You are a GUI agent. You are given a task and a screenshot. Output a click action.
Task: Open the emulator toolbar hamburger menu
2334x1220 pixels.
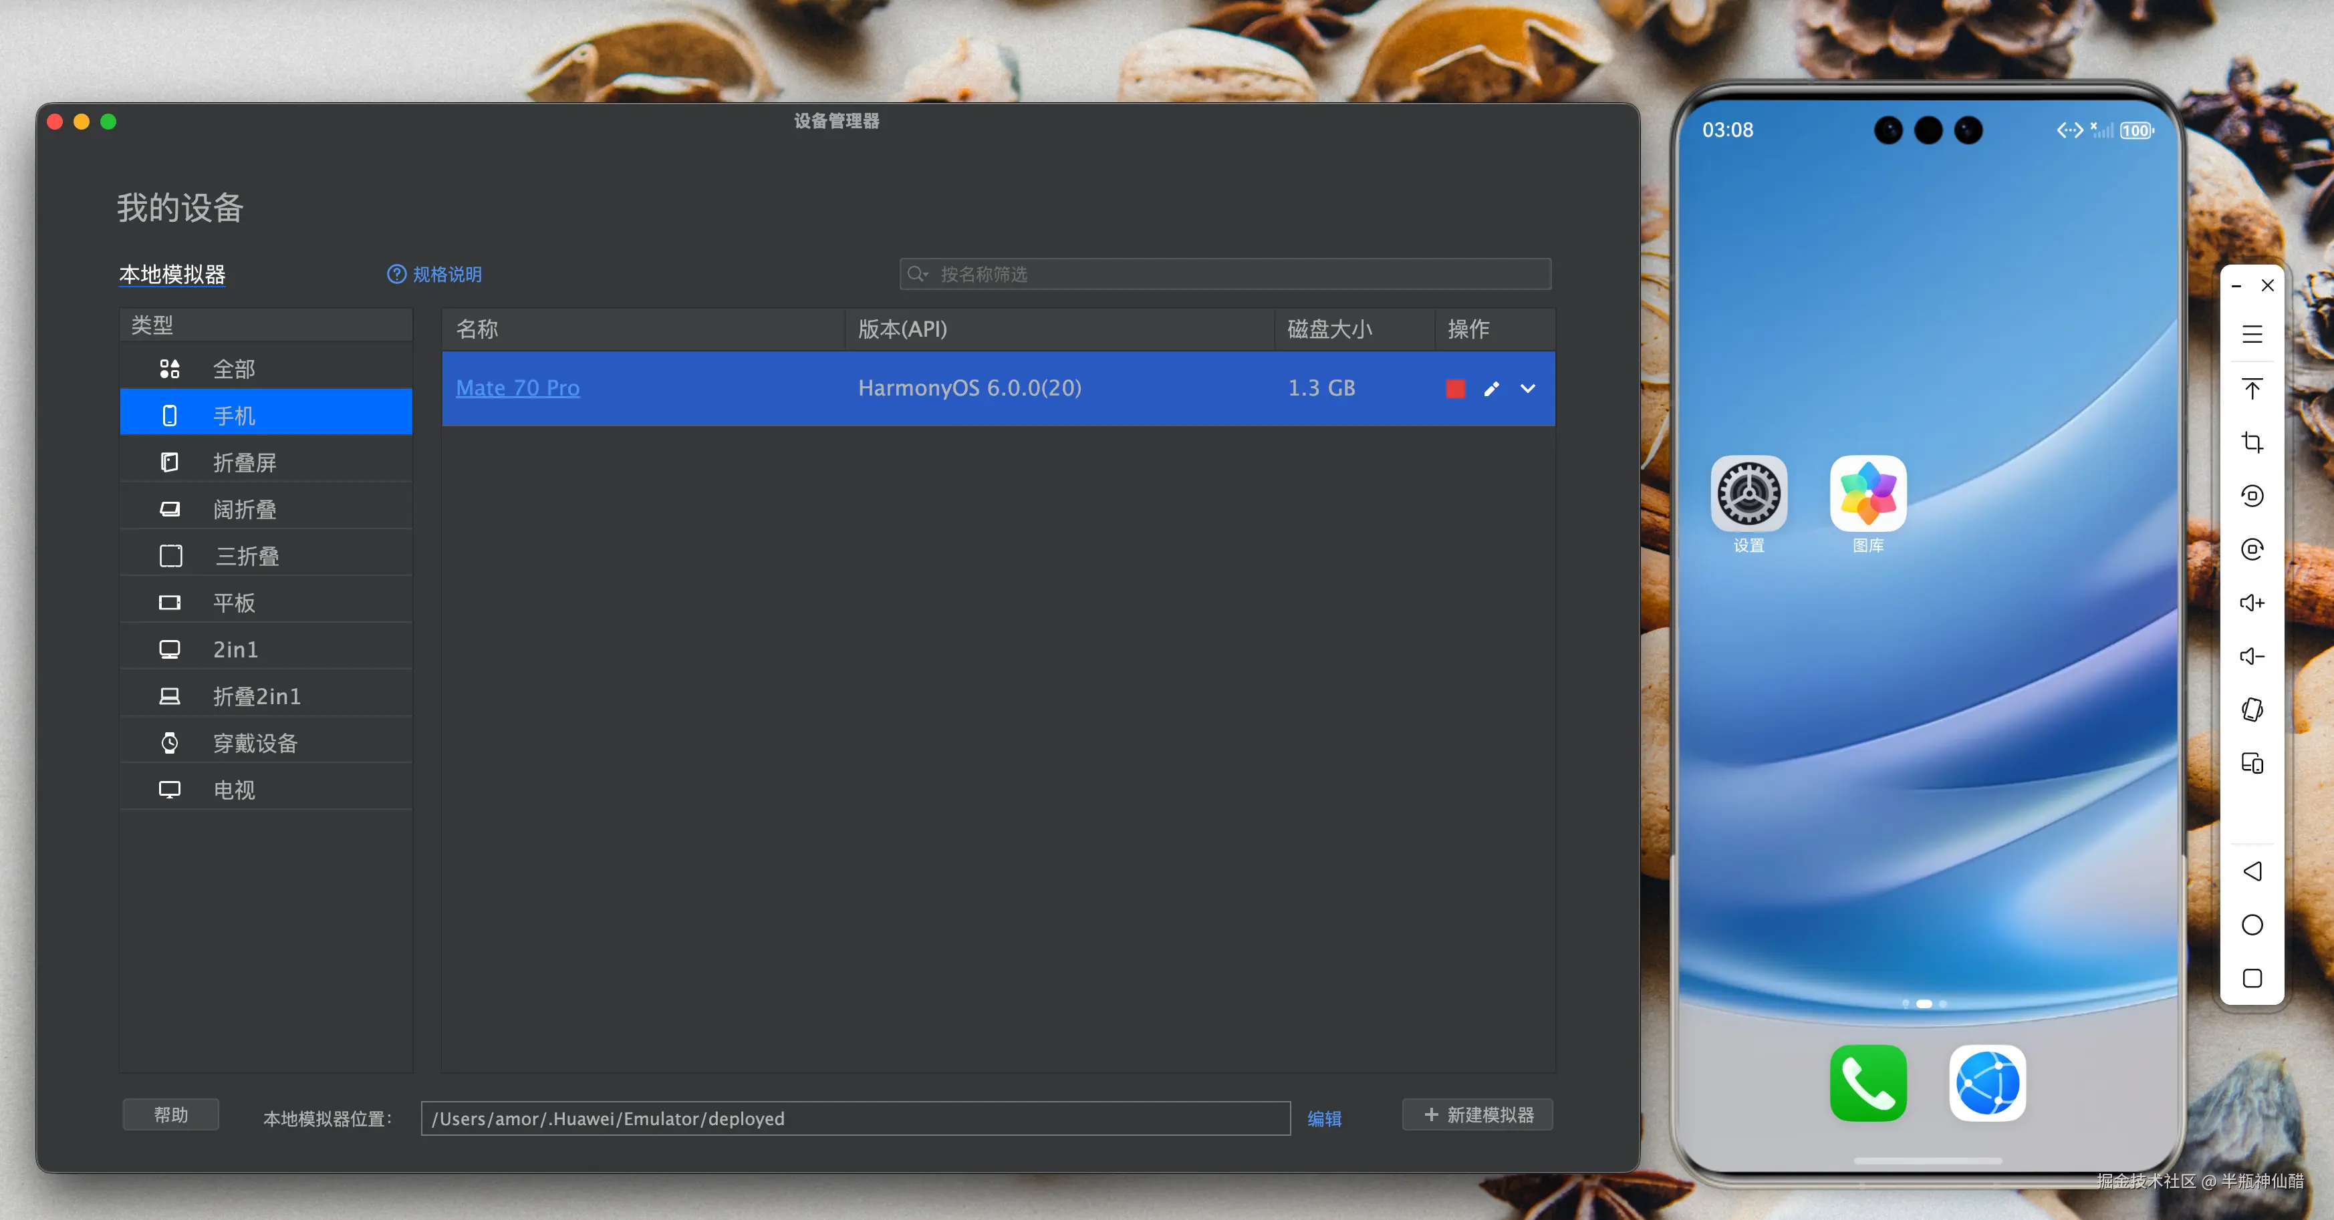tap(2252, 334)
